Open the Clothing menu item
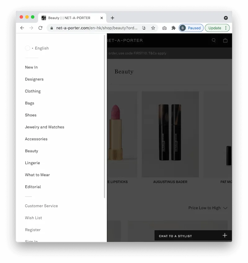The image size is (248, 263). point(33,91)
